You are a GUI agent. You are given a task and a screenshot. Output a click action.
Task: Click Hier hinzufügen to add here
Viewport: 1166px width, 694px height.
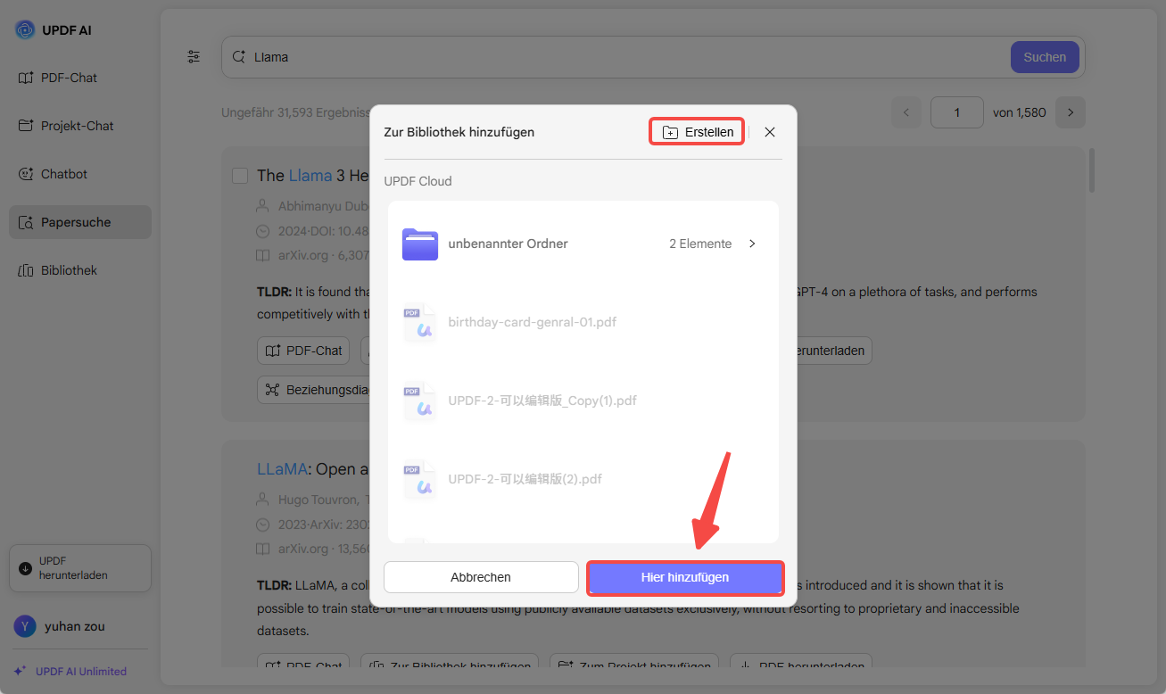click(x=685, y=577)
